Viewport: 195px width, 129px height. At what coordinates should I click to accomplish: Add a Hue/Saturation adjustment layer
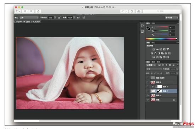[152, 53]
